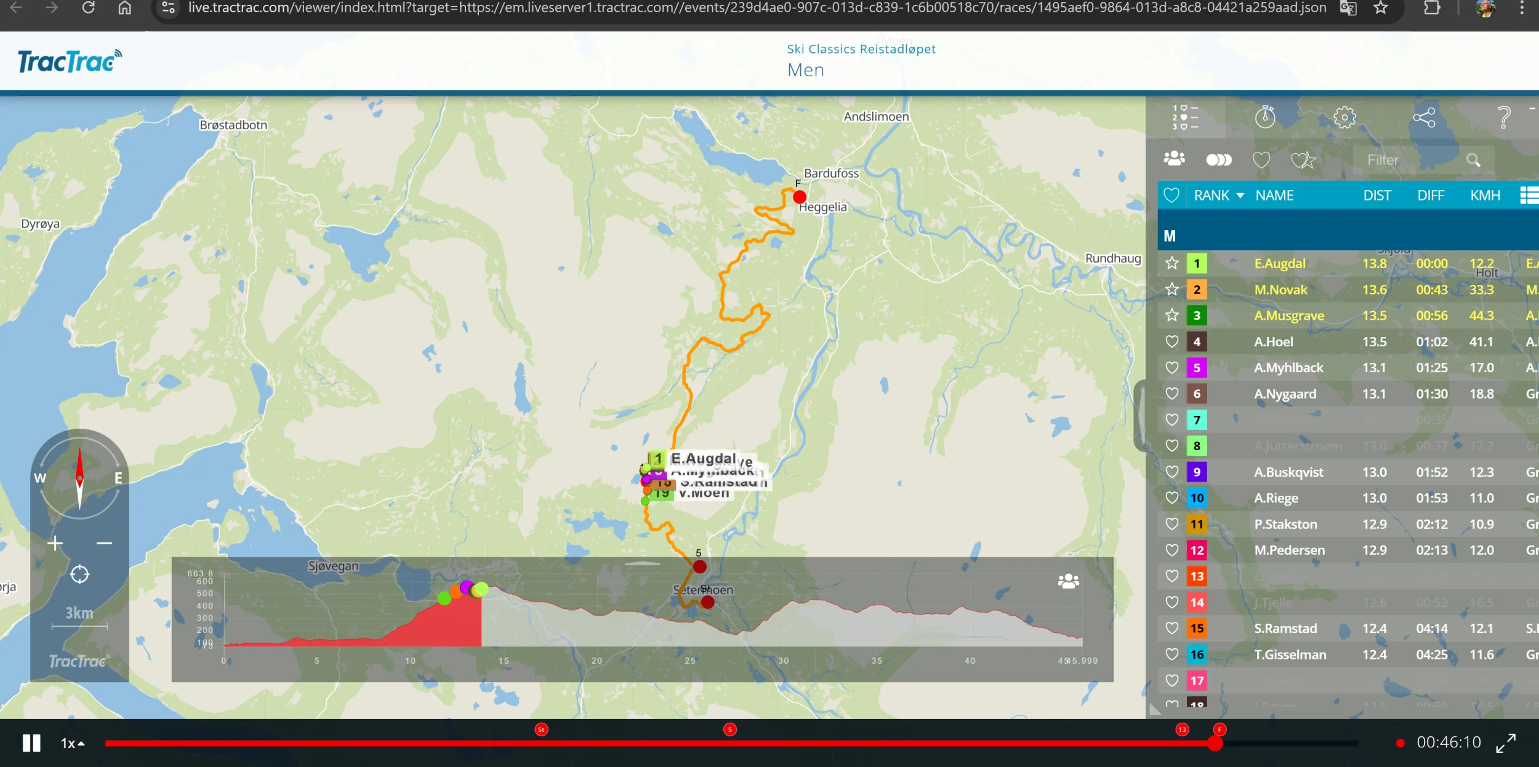The height and width of the screenshot is (767, 1539).
Task: Sort leaderboard by NAME column
Action: tap(1274, 196)
